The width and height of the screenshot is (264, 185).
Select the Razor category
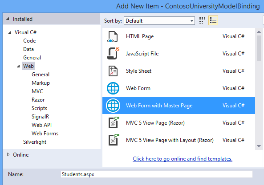(38, 100)
